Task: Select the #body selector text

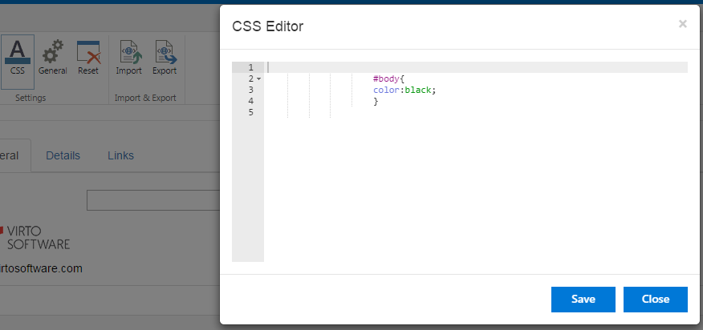Action: coord(386,78)
